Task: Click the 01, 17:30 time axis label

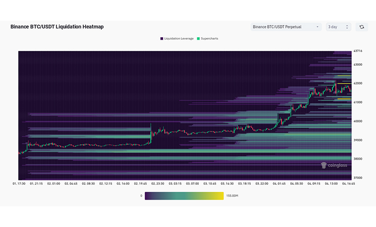Action: 19,183
